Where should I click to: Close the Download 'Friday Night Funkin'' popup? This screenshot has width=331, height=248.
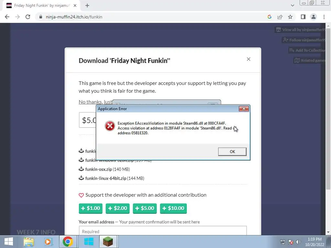point(249,59)
